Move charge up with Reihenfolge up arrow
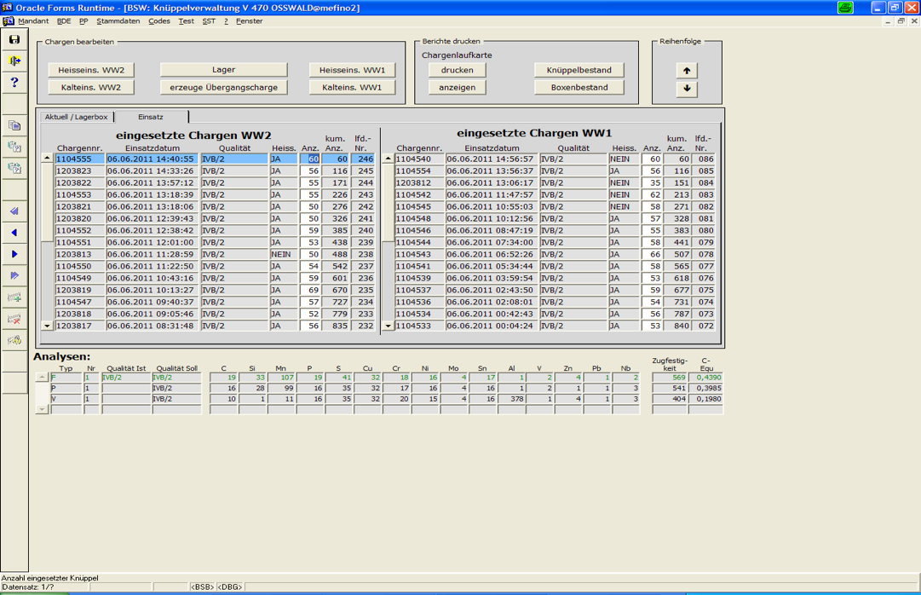 [x=687, y=70]
